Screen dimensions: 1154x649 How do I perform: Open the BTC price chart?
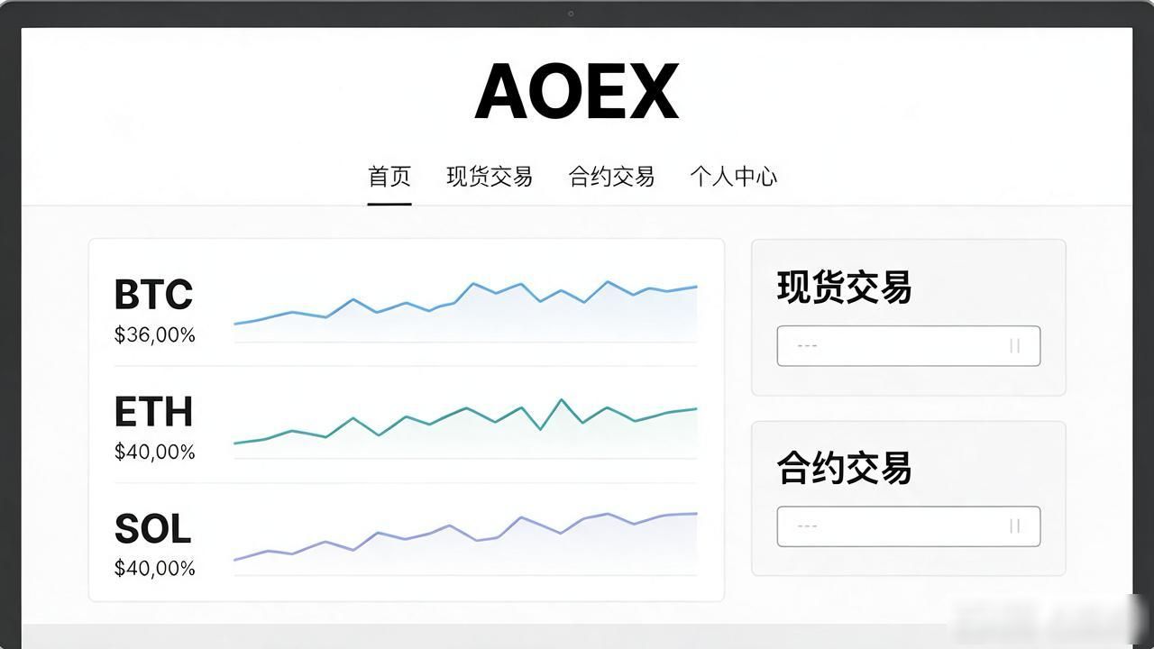[465, 311]
